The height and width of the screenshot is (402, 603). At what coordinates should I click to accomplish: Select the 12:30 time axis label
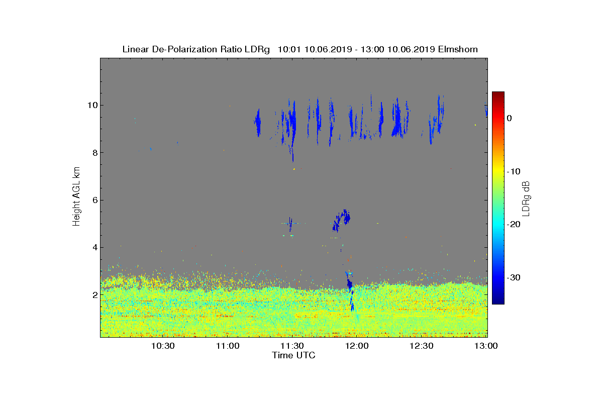(x=422, y=346)
